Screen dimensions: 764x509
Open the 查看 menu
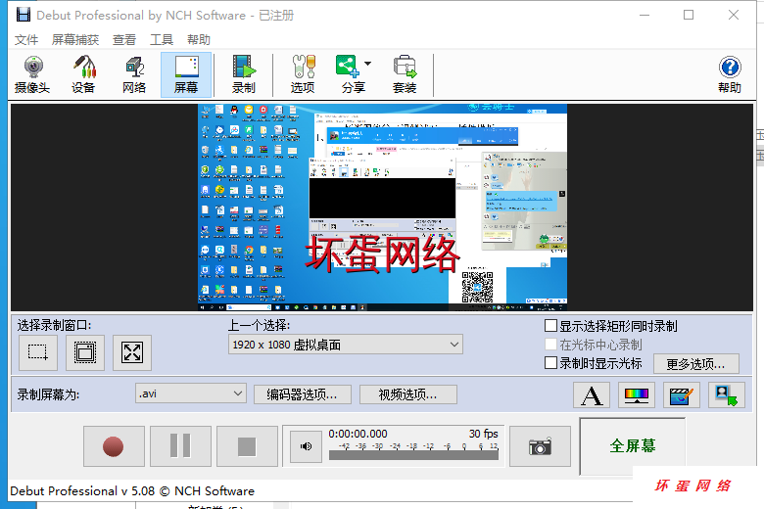(124, 40)
